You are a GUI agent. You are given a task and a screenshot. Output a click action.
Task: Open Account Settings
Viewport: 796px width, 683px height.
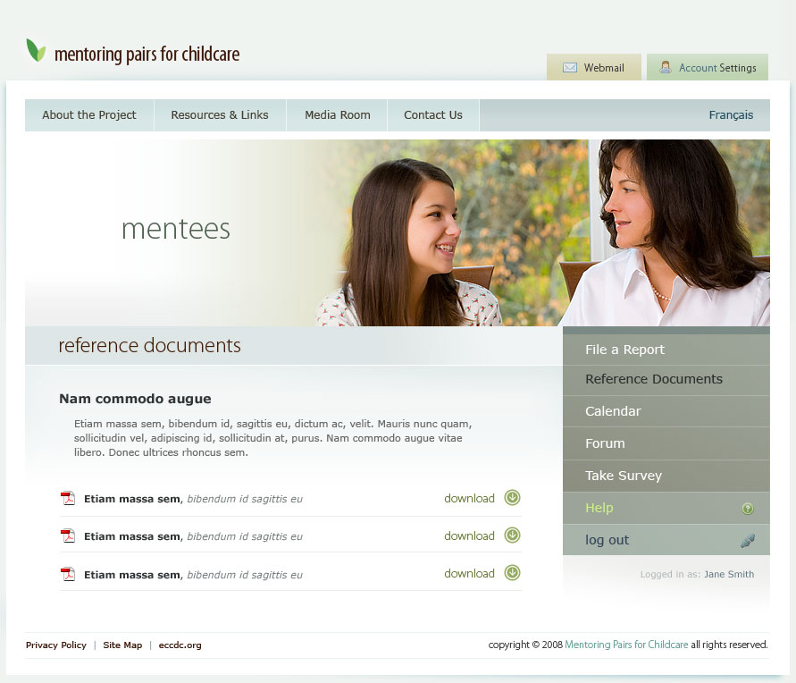click(x=708, y=67)
